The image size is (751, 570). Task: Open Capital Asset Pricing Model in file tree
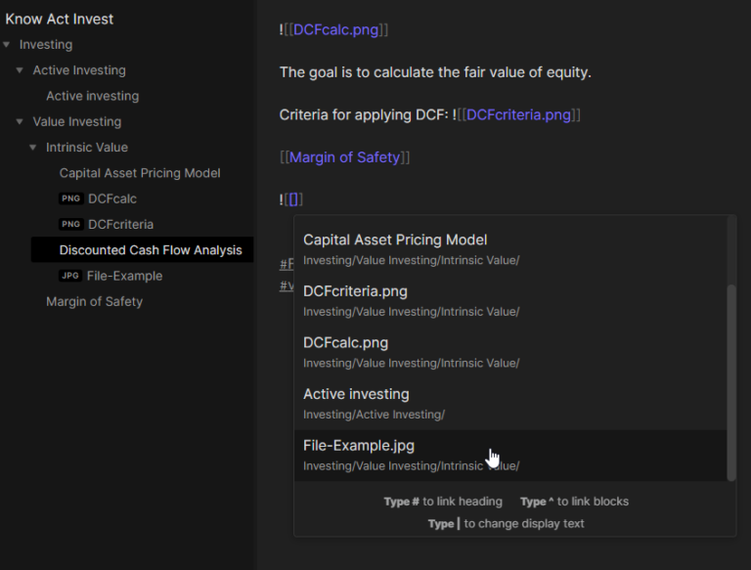pyautogui.click(x=140, y=173)
